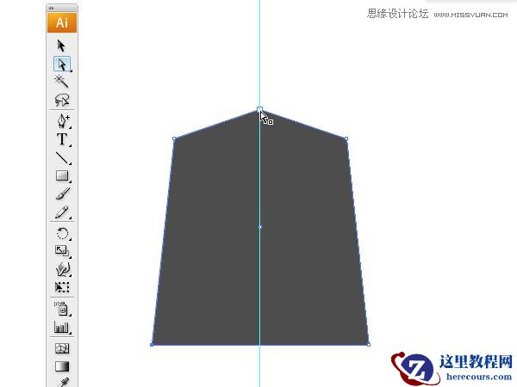Click the bottom-right corner anchor point
Image resolution: width=517 pixels, height=387 pixels.
tap(368, 345)
